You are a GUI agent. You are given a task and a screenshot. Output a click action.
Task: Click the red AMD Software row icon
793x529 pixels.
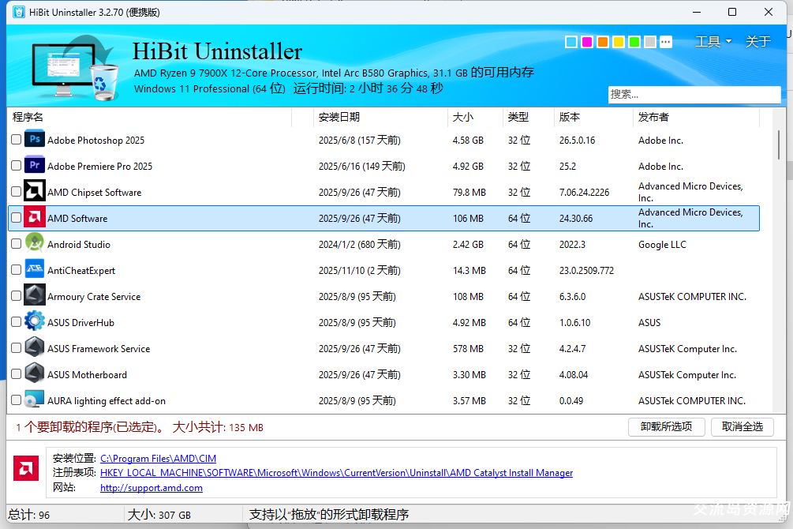[35, 218]
